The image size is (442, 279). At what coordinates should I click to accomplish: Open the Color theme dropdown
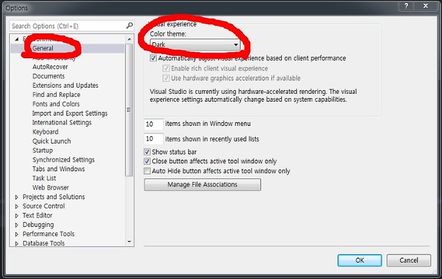195,45
